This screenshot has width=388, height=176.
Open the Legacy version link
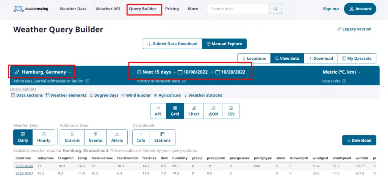point(354,29)
